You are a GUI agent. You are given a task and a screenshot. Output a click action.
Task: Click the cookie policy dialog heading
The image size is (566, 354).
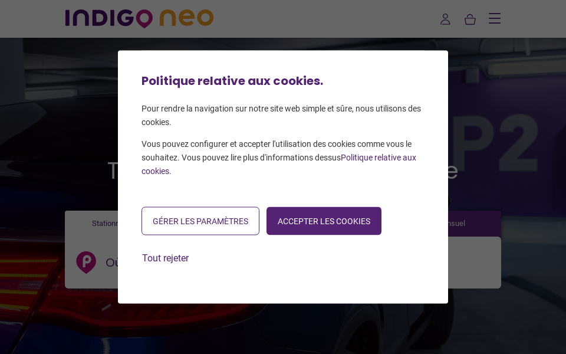pyautogui.click(x=232, y=81)
